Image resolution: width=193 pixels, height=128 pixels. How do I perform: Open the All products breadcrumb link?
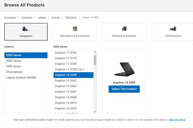[x=10, y=17]
